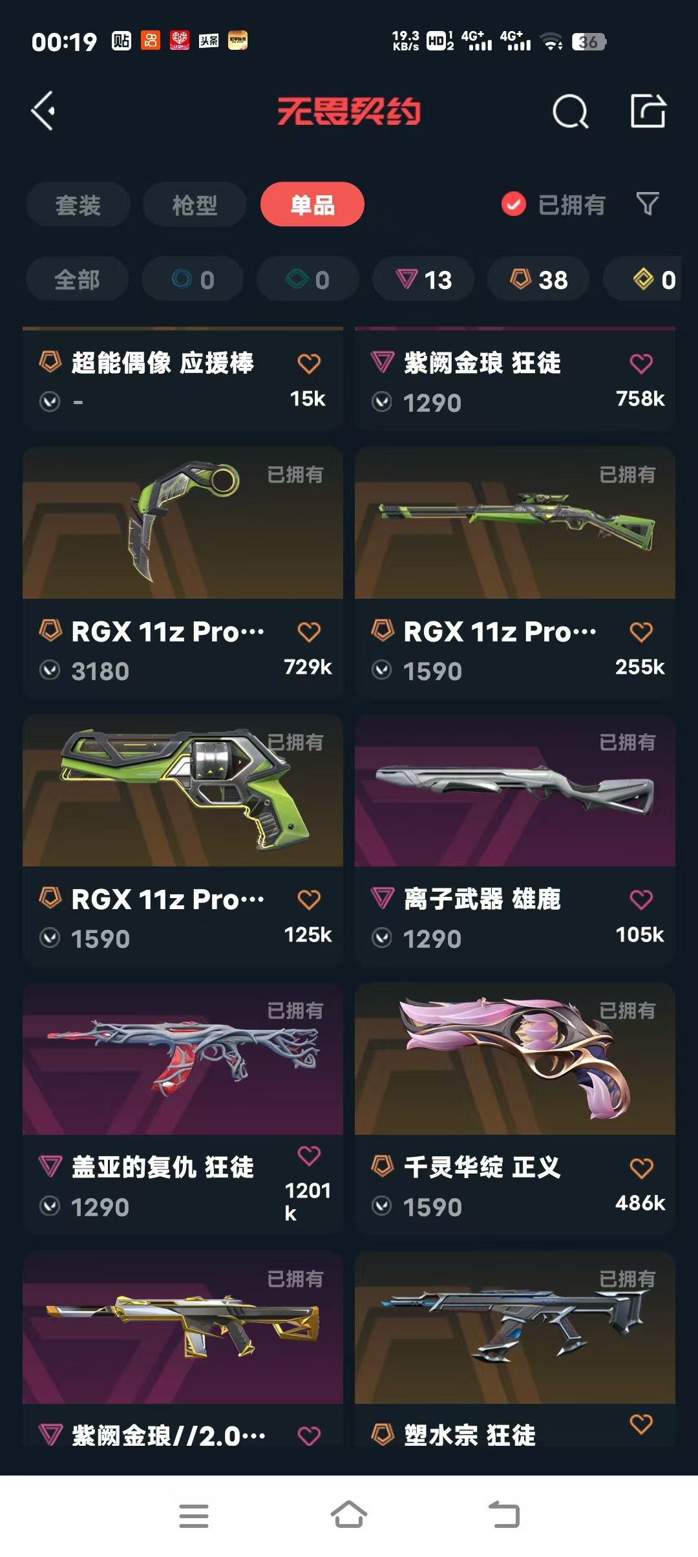The image size is (698, 1557).
Task: Switch to the 套装 tab
Action: 78,204
